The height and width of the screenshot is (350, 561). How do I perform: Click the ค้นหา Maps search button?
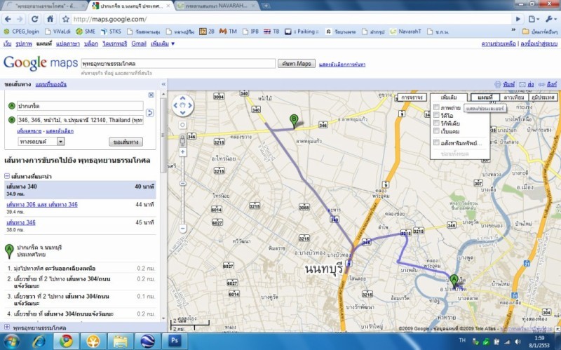click(297, 64)
